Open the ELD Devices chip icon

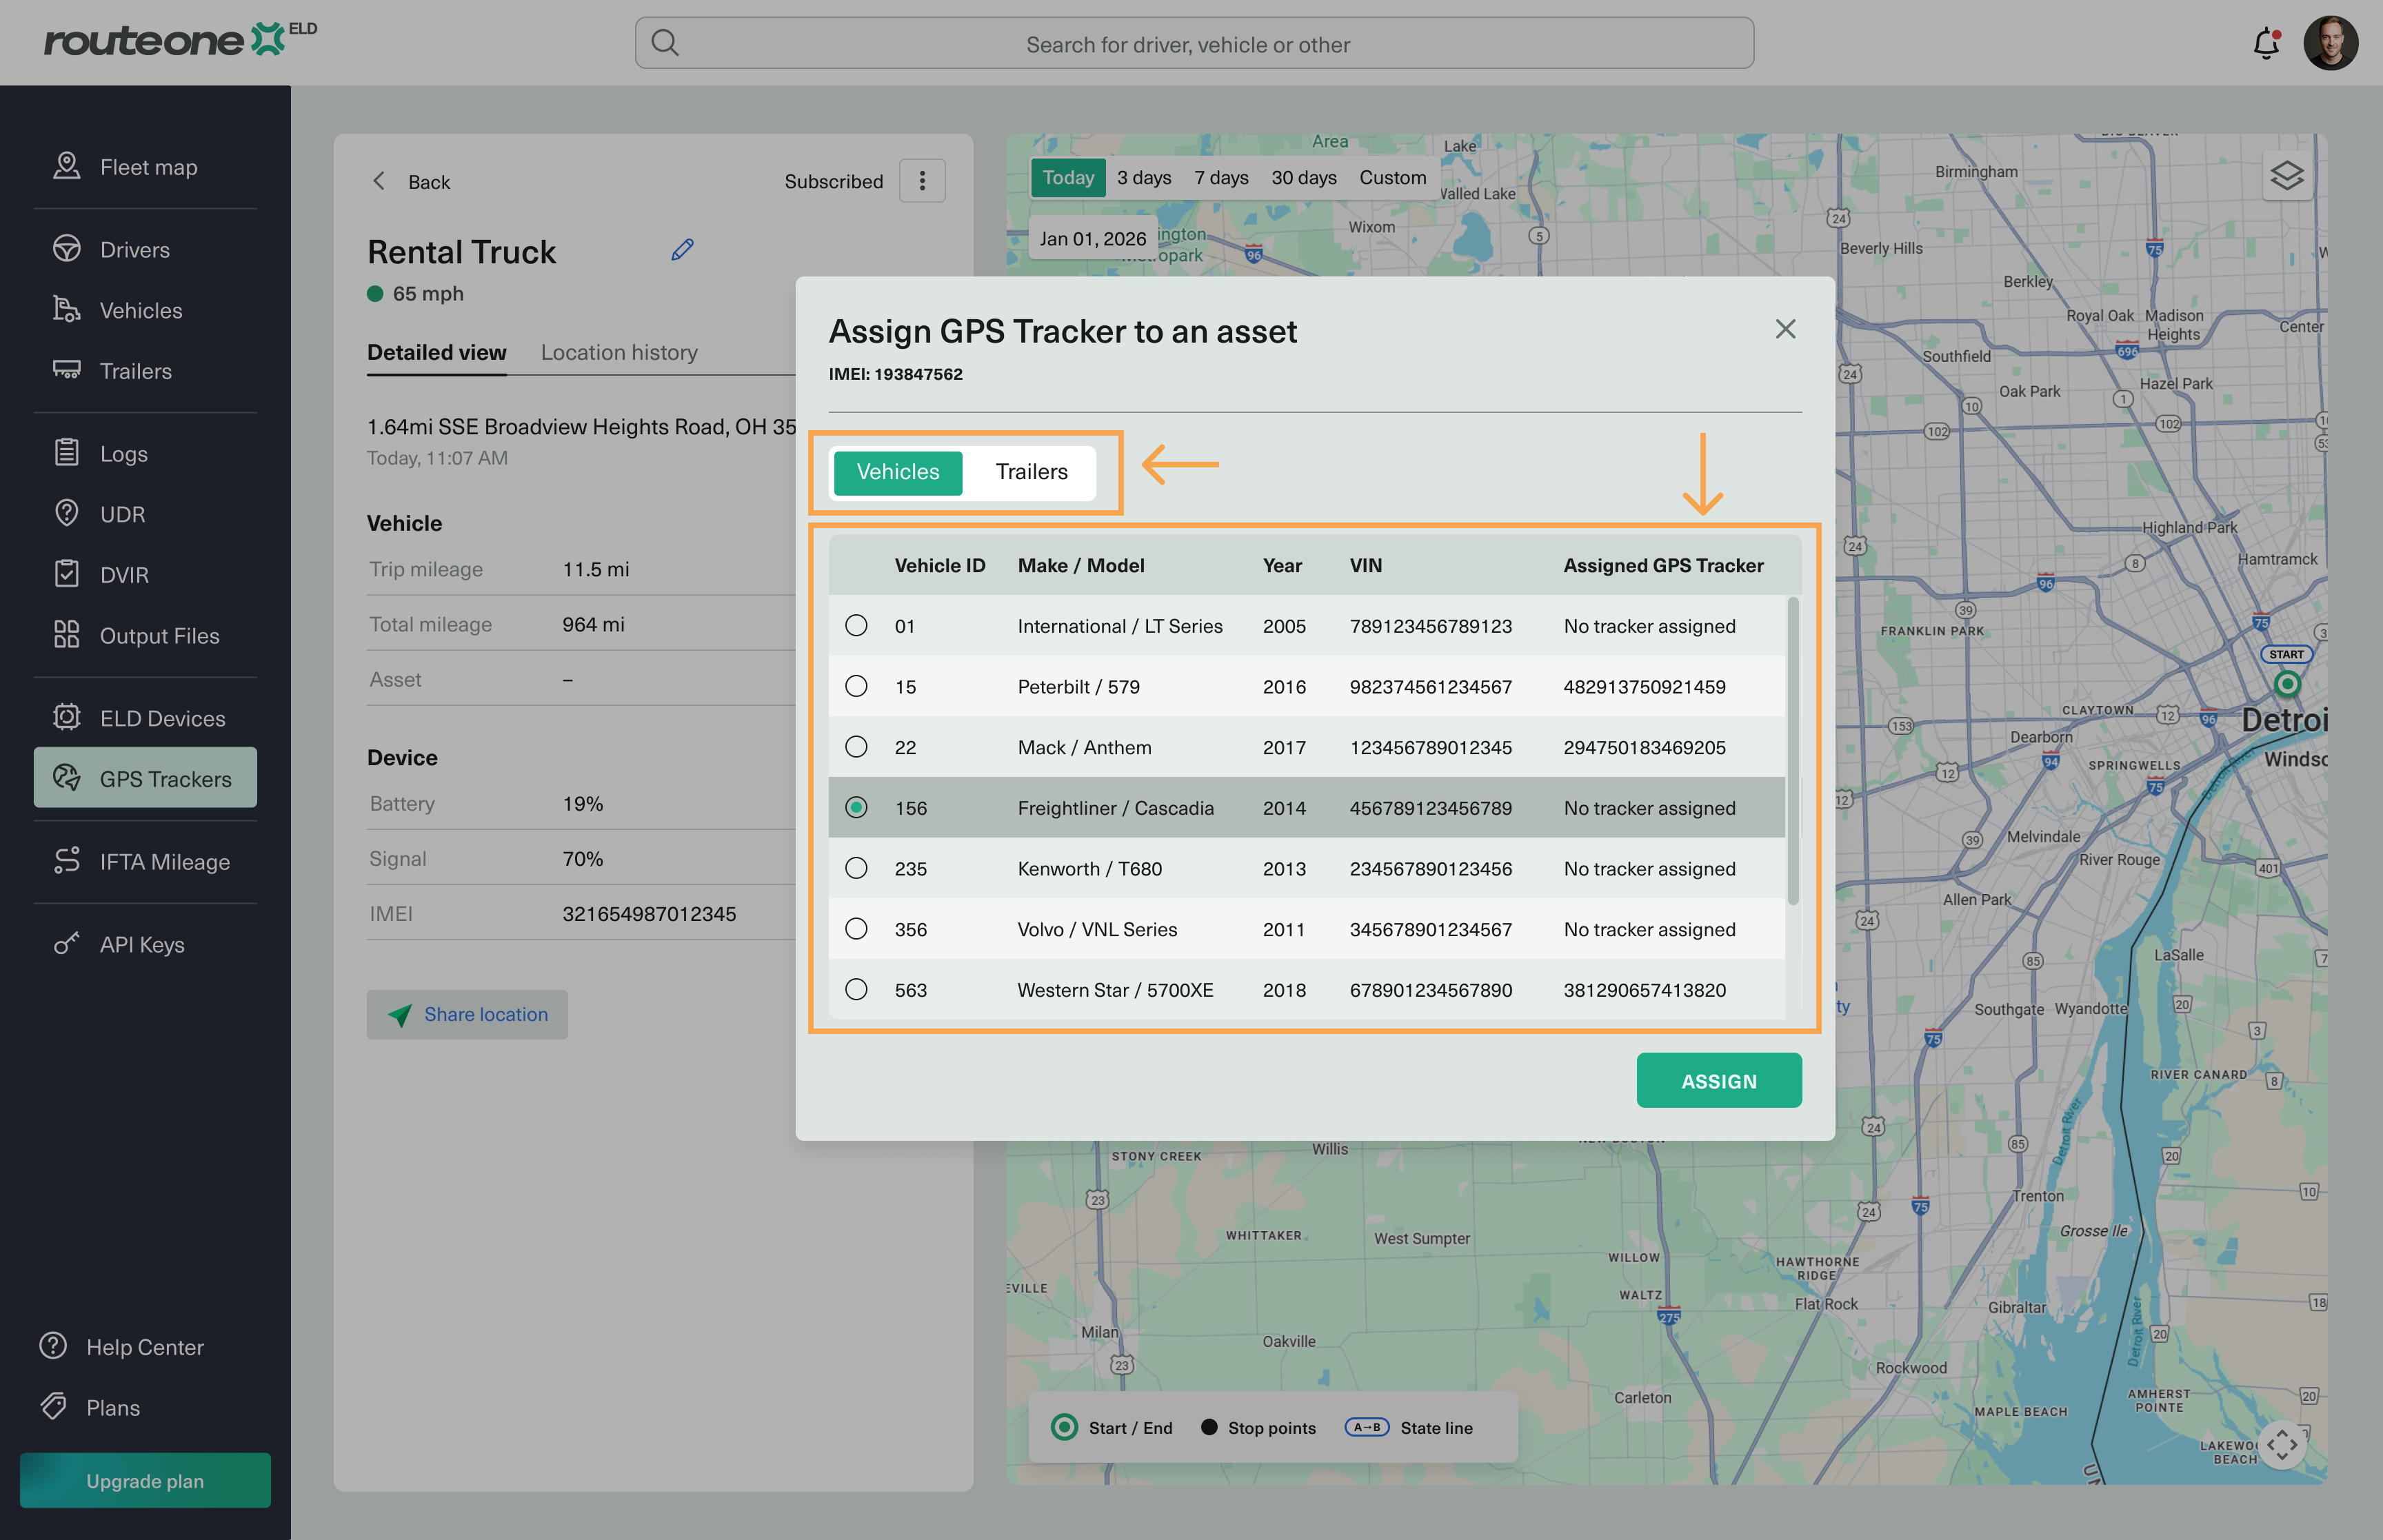click(x=67, y=717)
